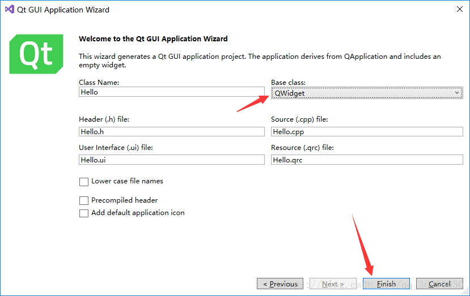Tick the Precompiled header checkbox
The width and height of the screenshot is (470, 296).
pyautogui.click(x=84, y=200)
